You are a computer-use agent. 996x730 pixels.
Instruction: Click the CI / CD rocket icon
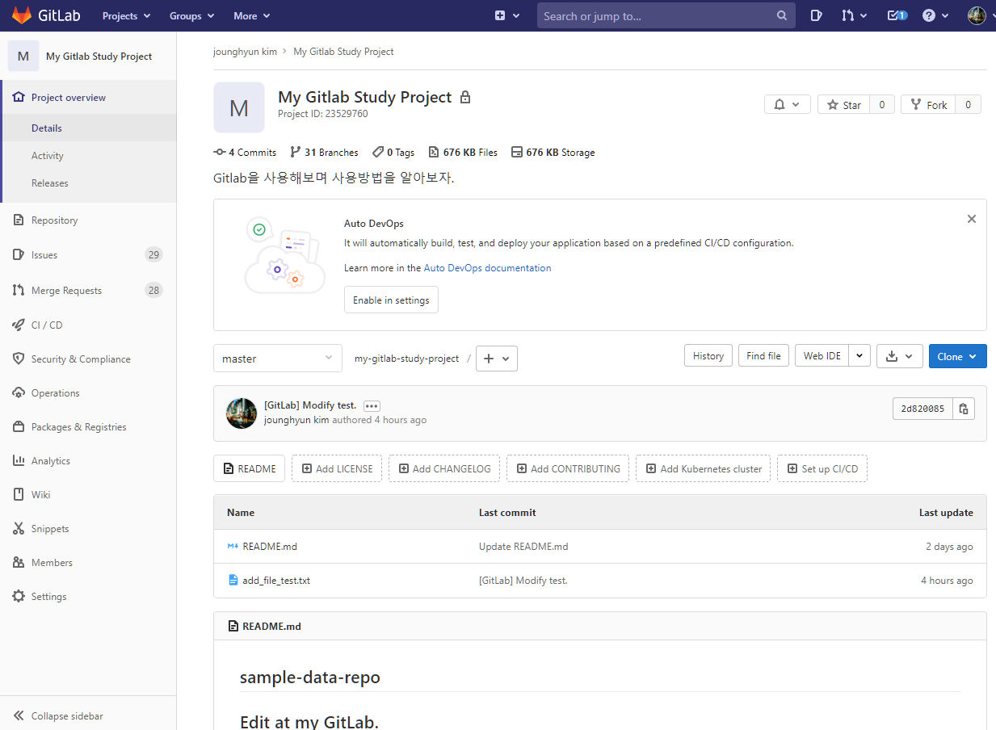click(x=19, y=325)
